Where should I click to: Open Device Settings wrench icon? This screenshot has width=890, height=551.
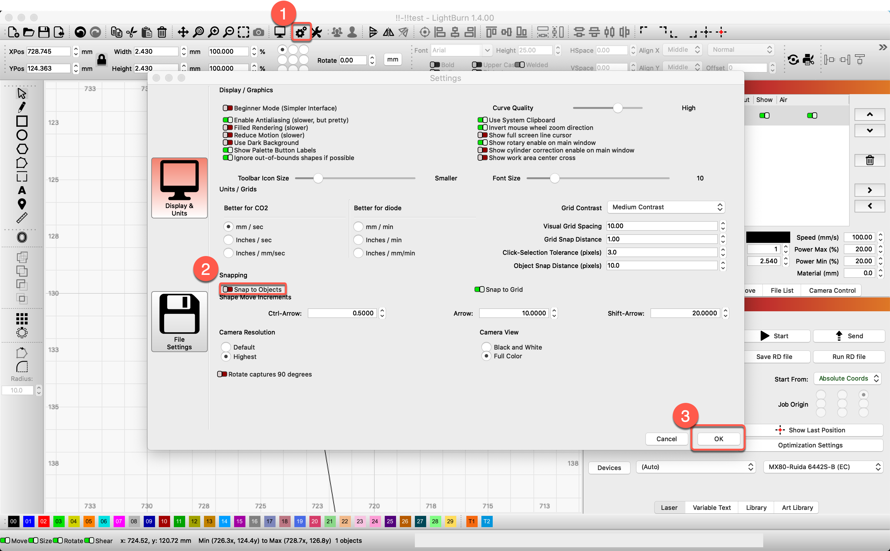[x=317, y=32]
